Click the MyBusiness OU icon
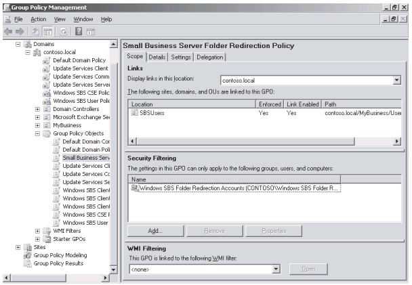 [x=47, y=125]
